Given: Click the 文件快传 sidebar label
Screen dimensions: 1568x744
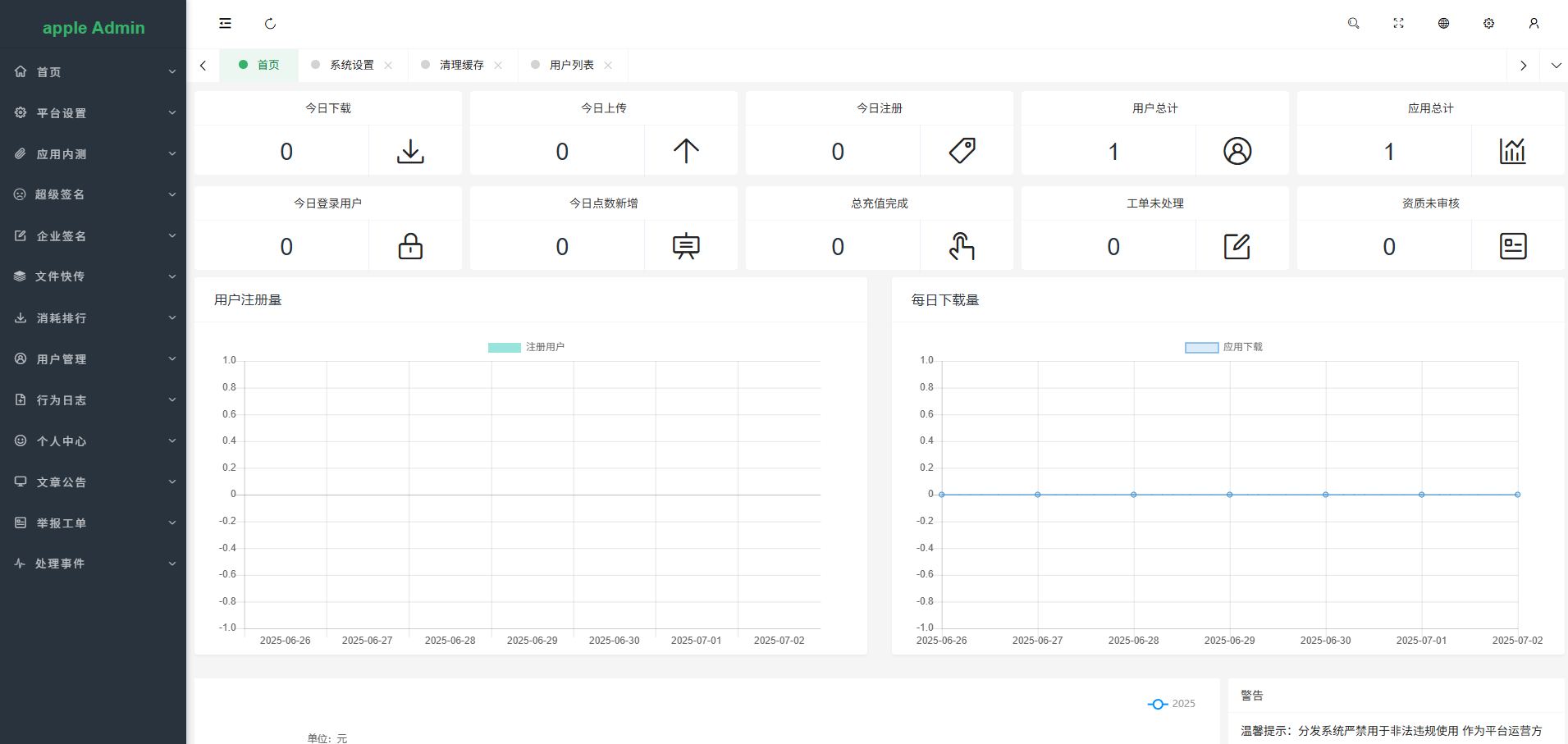Looking at the screenshot, I should click(60, 276).
